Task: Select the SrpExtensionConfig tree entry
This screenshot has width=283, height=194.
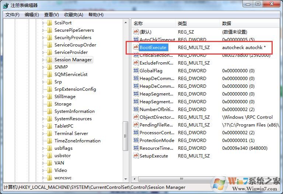Action: (75, 89)
